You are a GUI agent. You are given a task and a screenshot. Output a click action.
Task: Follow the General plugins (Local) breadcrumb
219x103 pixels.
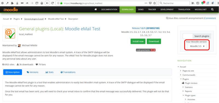click(34, 19)
